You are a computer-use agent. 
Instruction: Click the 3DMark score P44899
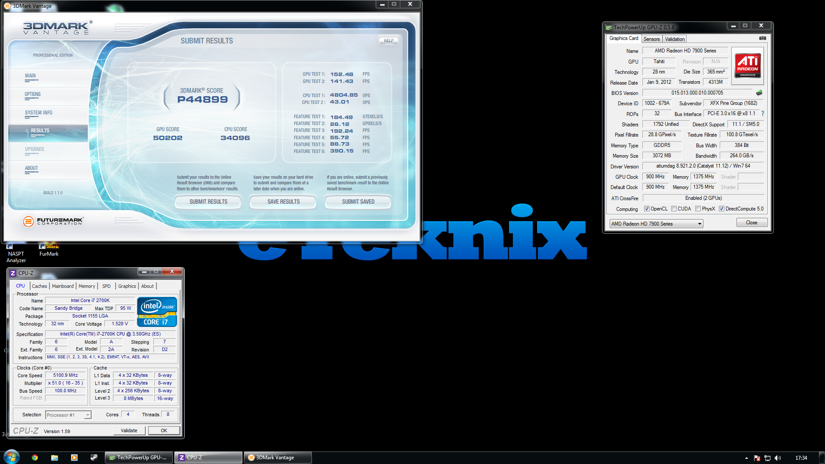[x=202, y=100]
